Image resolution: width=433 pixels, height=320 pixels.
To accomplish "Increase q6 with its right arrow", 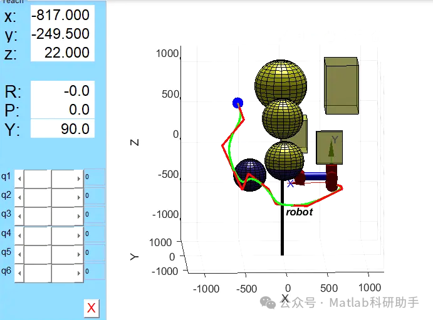I will click(79, 274).
